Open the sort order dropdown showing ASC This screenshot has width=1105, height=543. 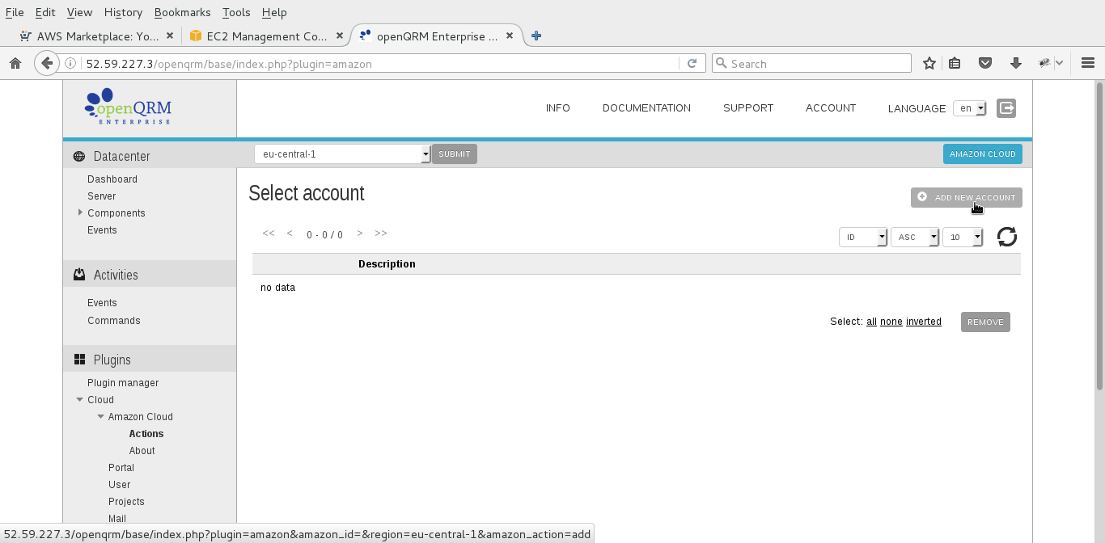pos(915,237)
